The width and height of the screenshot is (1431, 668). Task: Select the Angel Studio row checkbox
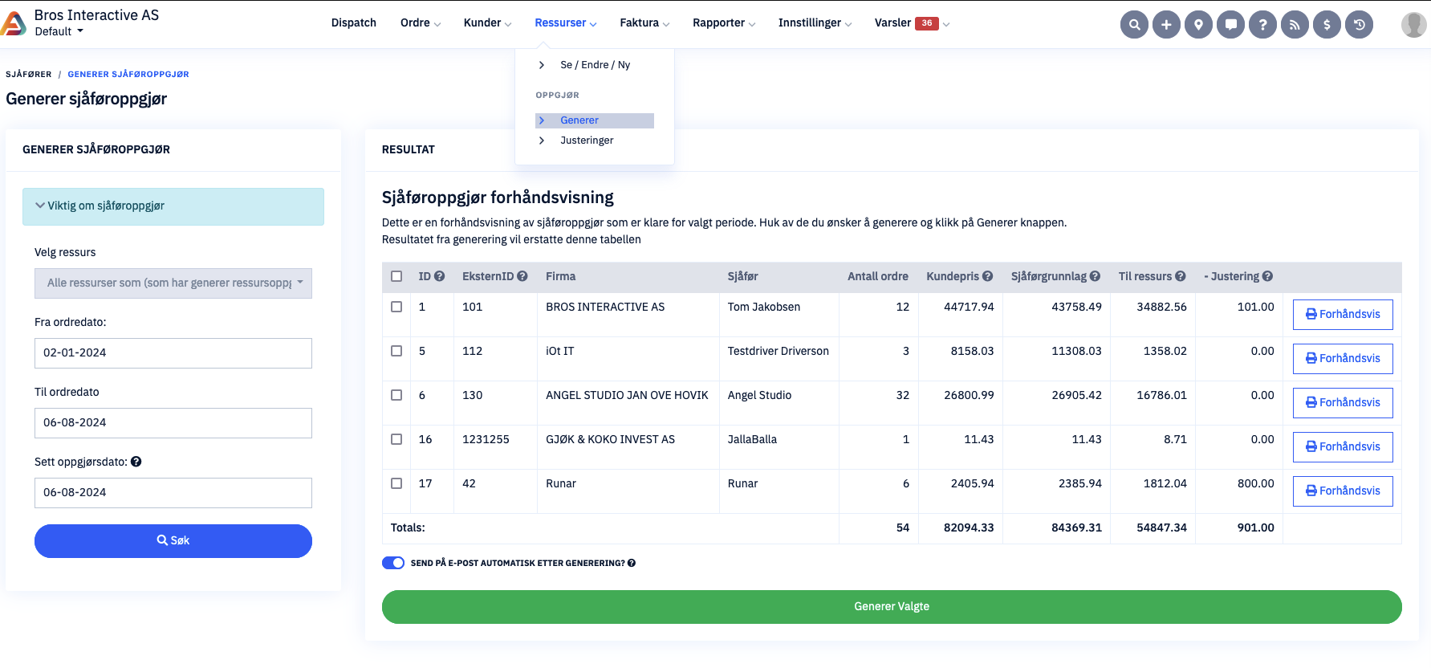point(396,395)
